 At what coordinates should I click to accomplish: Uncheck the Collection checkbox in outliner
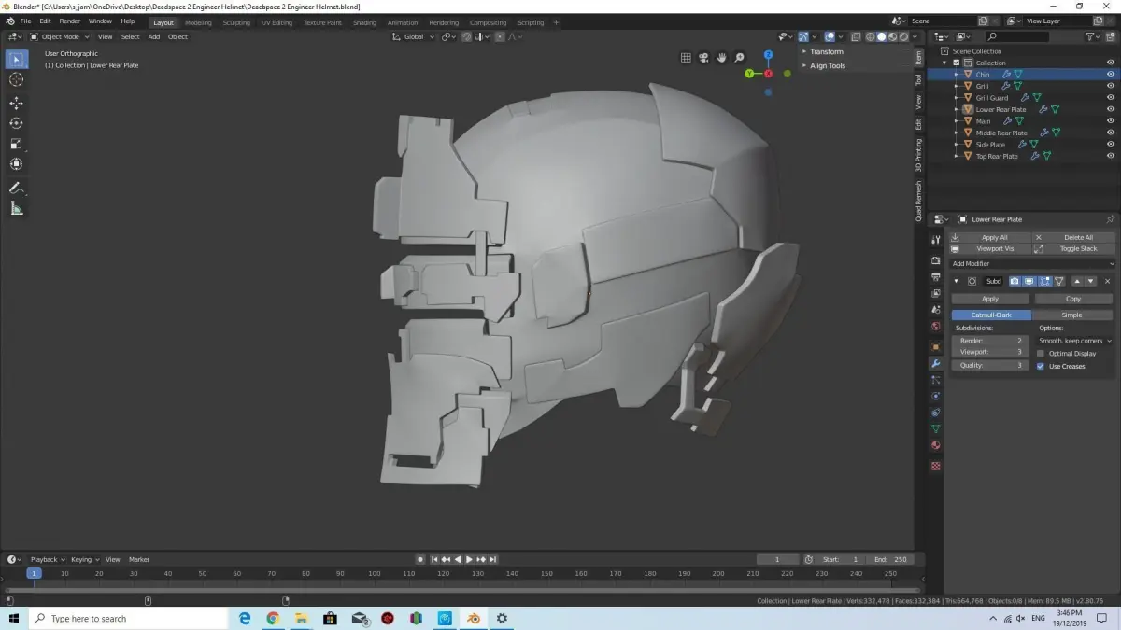point(956,63)
